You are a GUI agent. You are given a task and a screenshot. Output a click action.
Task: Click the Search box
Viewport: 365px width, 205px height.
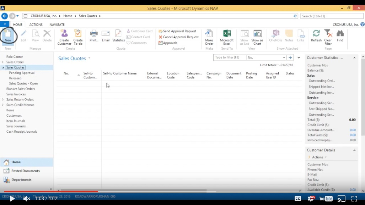332,16
